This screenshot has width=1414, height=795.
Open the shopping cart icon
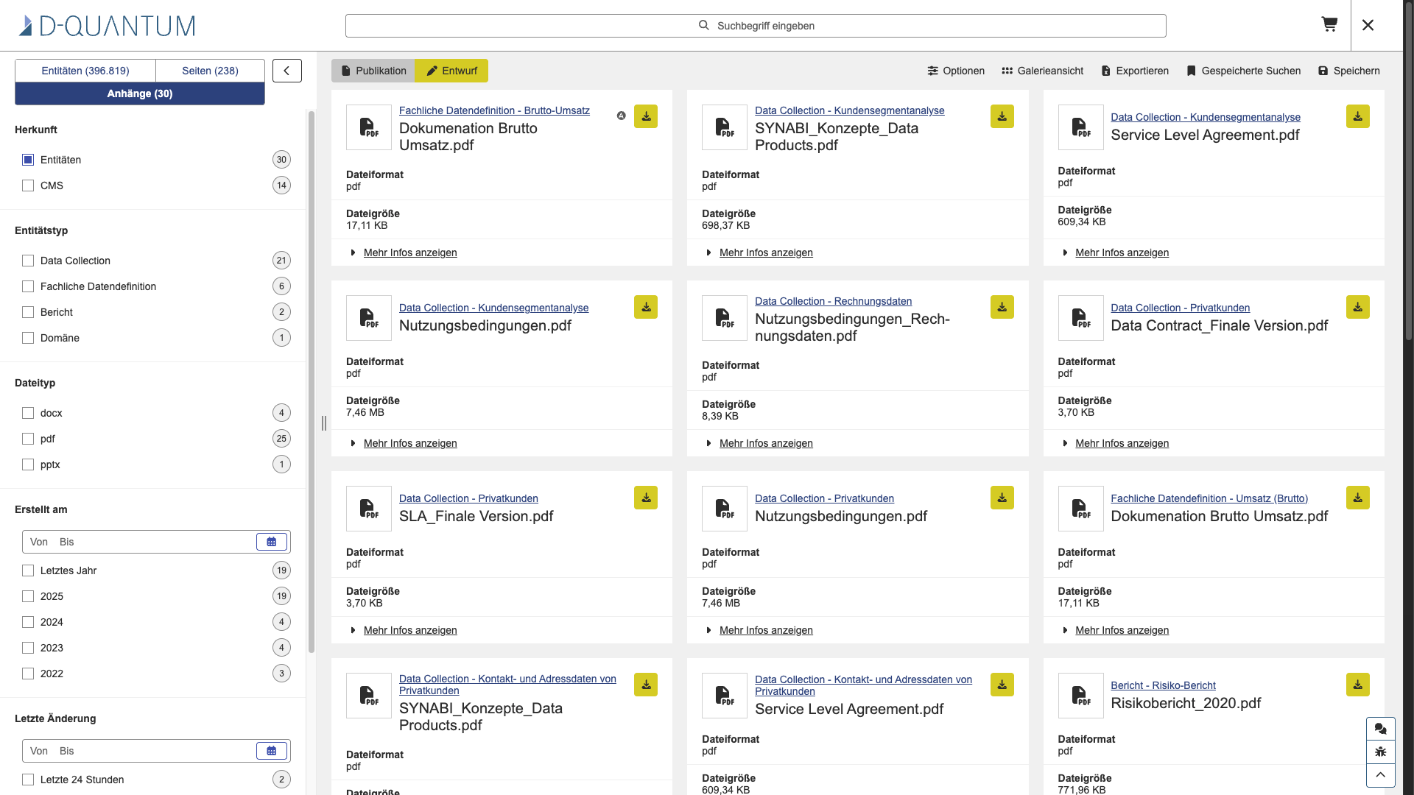click(1329, 25)
